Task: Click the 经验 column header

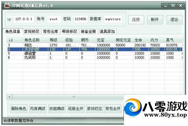Action: (71, 40)
